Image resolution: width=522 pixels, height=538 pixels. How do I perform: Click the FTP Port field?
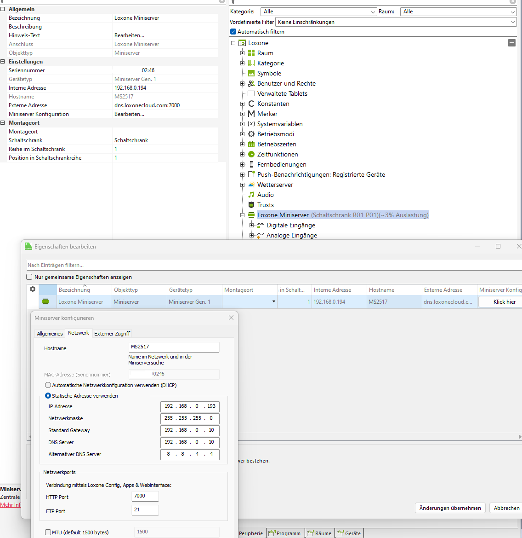[x=145, y=510]
